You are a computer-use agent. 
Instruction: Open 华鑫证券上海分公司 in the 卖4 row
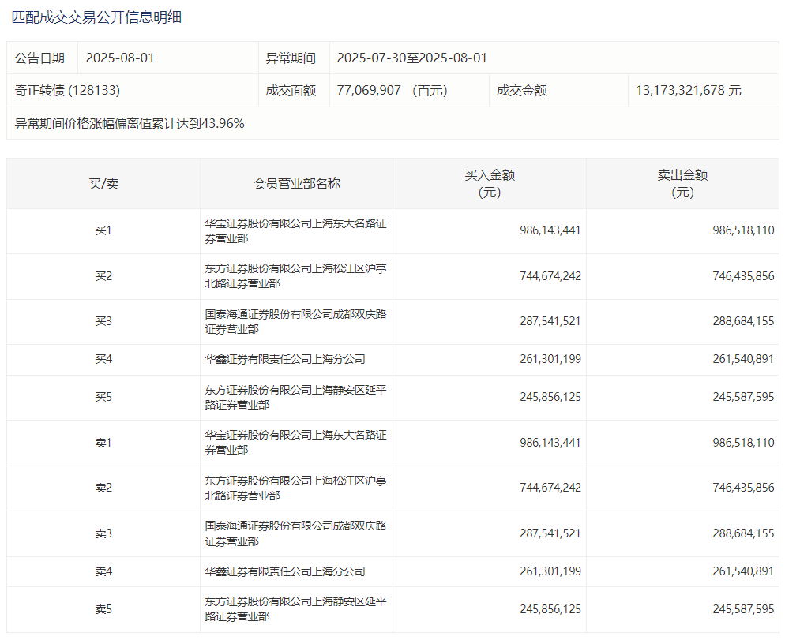285,571
